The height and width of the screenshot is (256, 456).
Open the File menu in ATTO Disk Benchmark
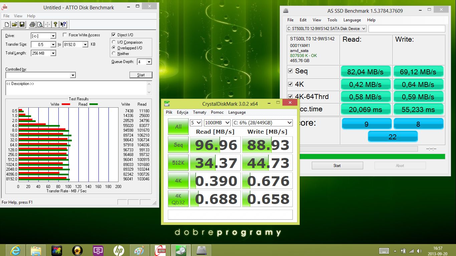coord(6,16)
